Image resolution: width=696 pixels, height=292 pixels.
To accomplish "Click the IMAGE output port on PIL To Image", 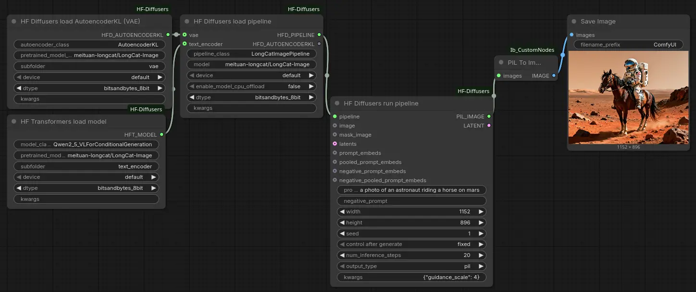I will pyautogui.click(x=554, y=76).
